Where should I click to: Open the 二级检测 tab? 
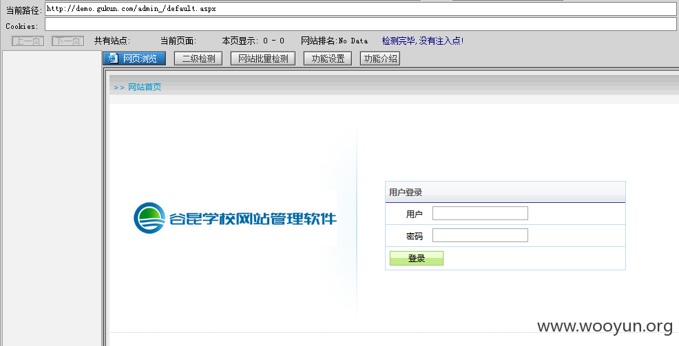coord(198,58)
